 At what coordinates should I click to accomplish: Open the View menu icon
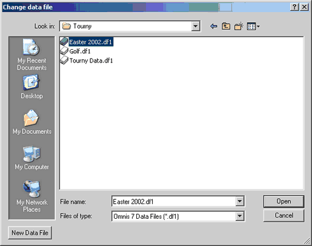(x=253, y=27)
